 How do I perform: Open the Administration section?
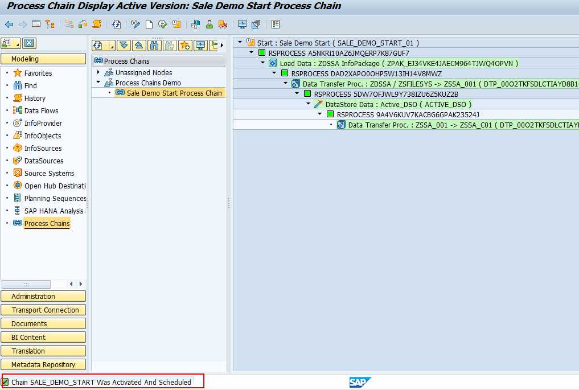(x=43, y=296)
